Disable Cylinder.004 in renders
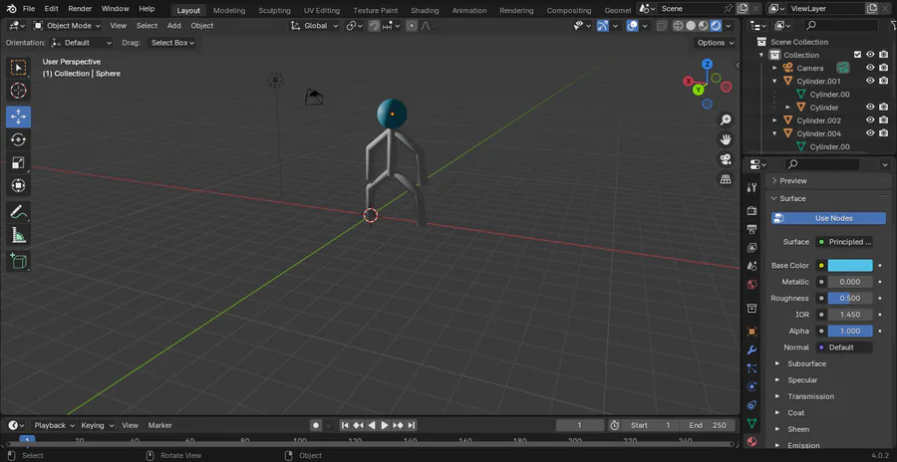 tap(884, 133)
